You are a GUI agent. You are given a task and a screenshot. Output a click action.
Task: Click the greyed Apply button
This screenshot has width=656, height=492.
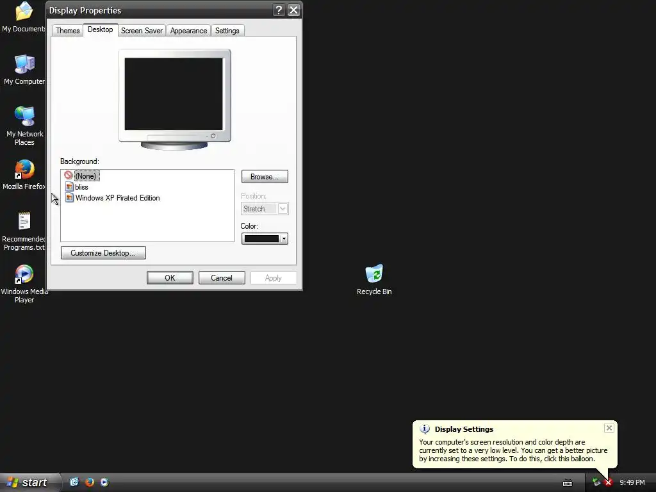point(274,278)
